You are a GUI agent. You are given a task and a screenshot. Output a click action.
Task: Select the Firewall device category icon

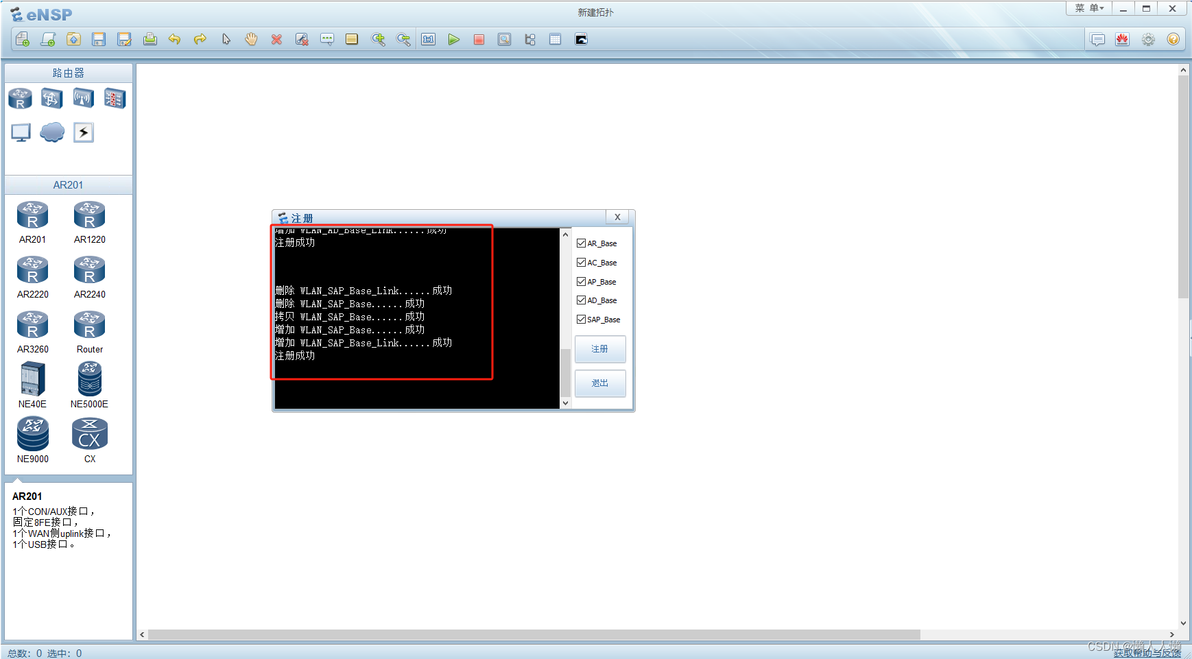tap(115, 99)
